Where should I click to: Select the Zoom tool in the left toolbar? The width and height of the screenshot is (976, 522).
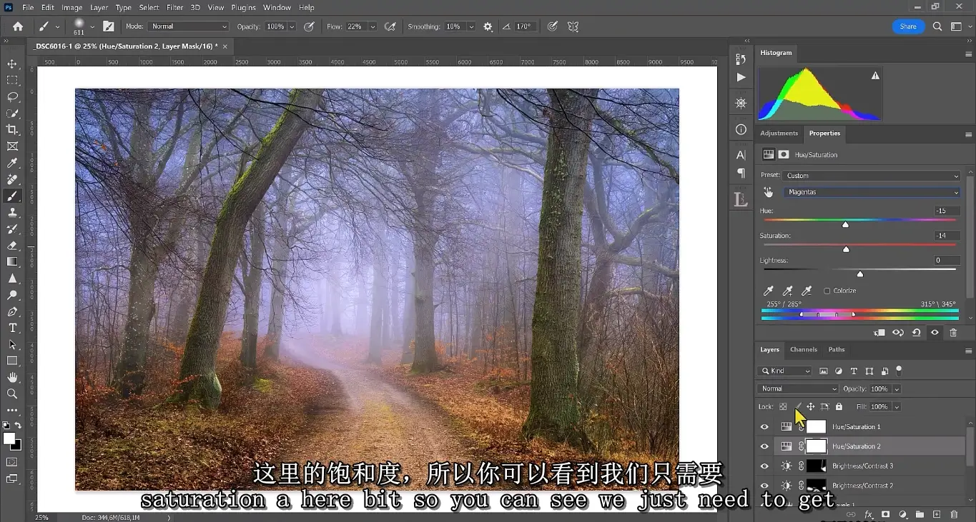pyautogui.click(x=12, y=393)
